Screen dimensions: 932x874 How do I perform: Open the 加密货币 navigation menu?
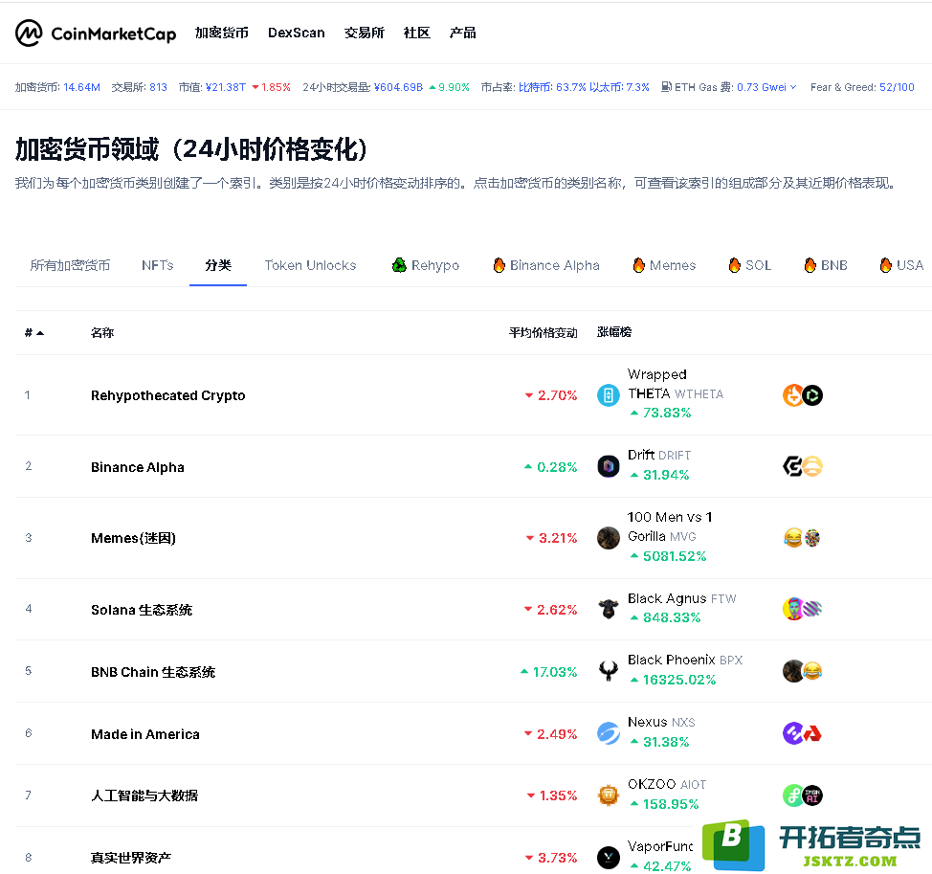click(222, 33)
